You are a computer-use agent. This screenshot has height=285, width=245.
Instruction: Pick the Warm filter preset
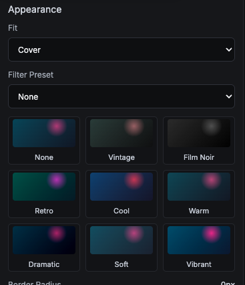coord(199,194)
